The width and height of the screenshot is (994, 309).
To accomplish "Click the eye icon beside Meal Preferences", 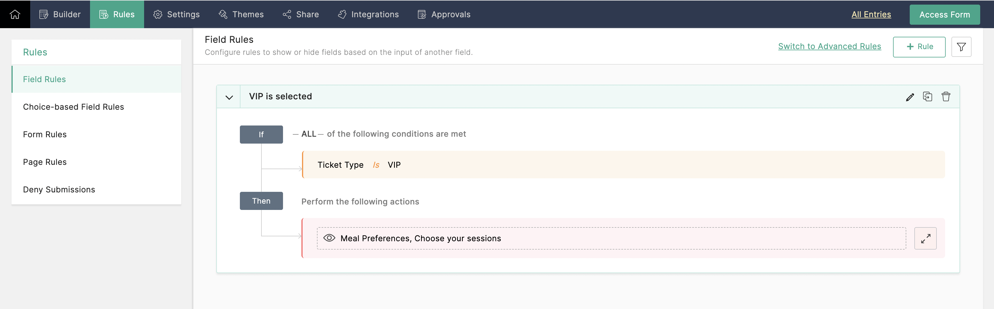I will coord(329,238).
